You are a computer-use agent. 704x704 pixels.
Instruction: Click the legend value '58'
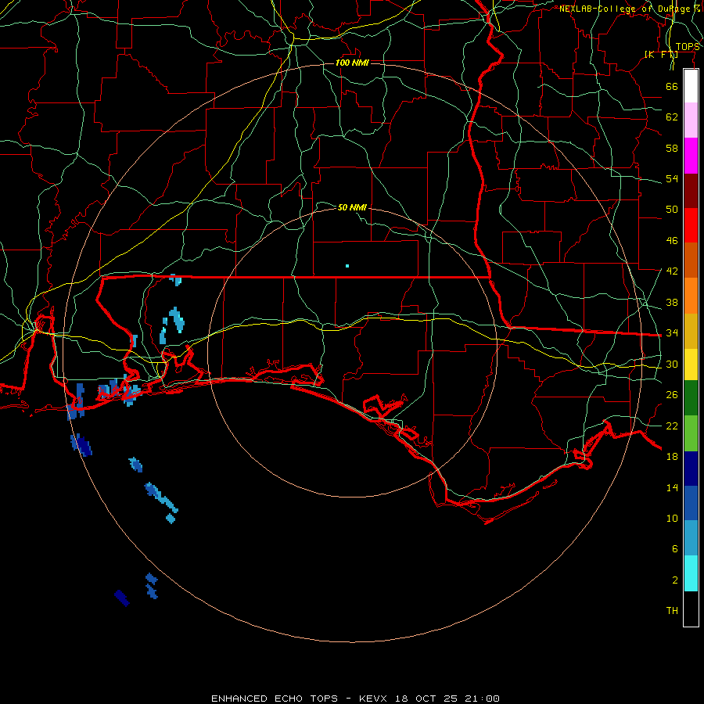672,148
